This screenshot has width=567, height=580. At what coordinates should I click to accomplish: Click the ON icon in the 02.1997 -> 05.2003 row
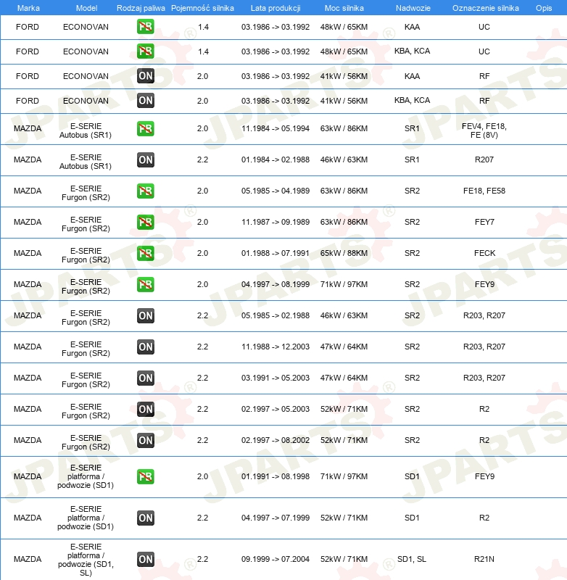(x=145, y=409)
